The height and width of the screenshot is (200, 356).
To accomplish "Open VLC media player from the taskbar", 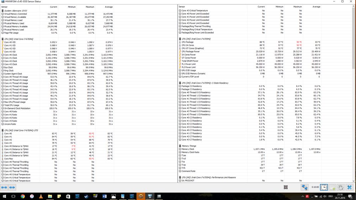I will click(40, 196).
